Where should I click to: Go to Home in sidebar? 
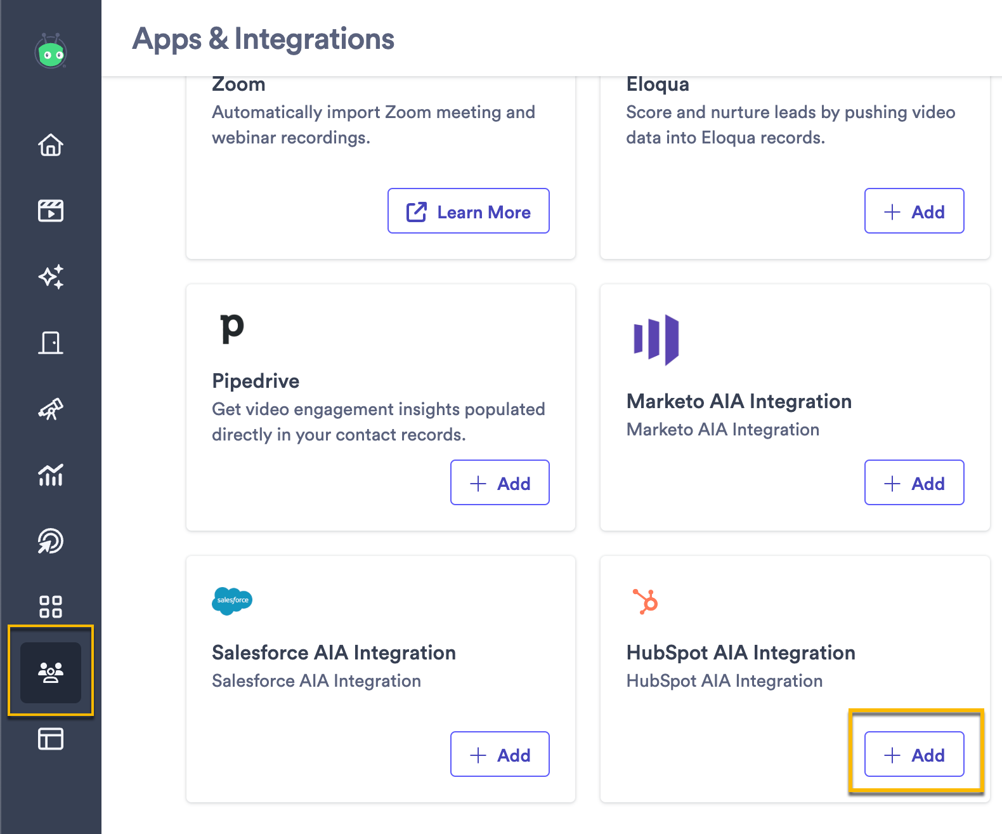[51, 145]
